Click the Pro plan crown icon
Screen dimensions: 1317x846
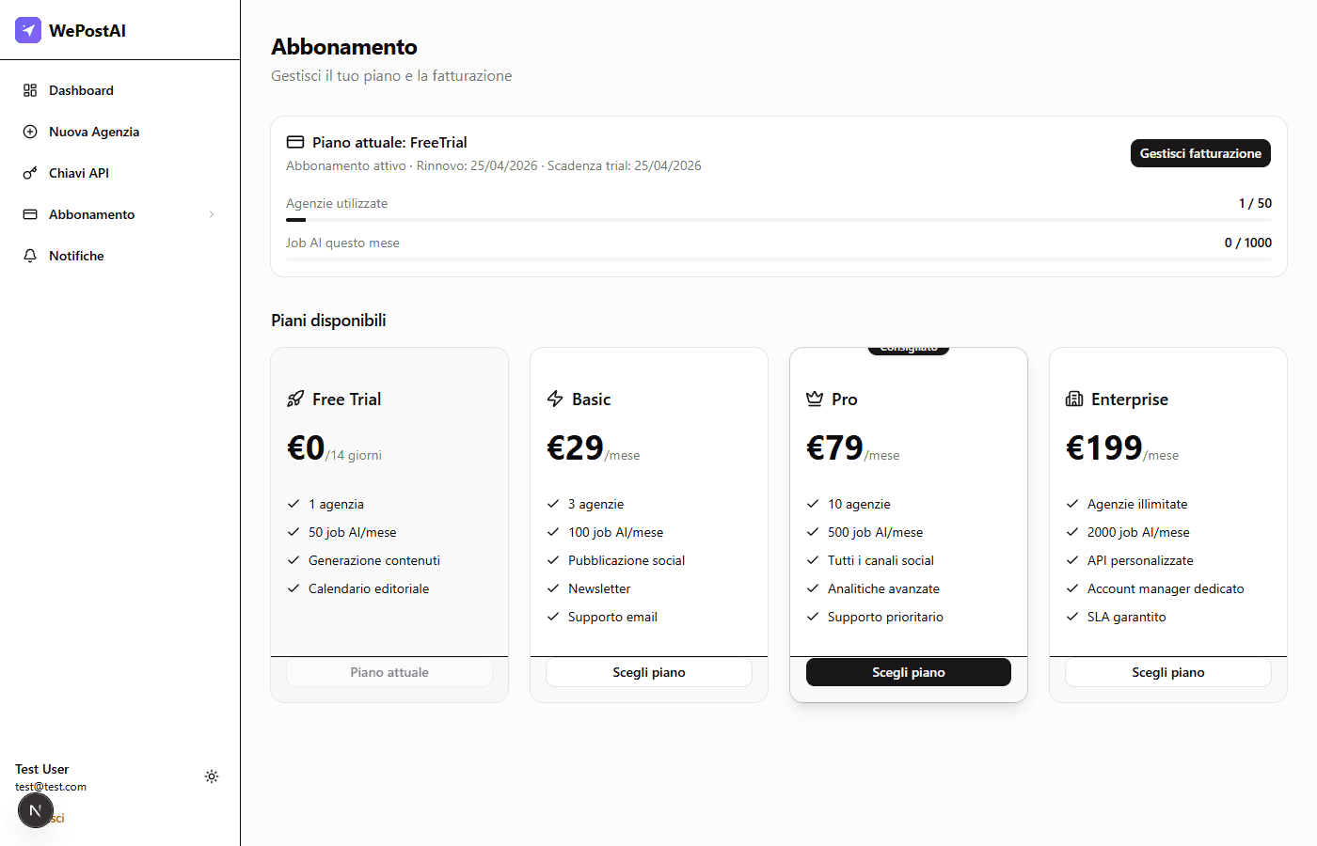click(815, 399)
